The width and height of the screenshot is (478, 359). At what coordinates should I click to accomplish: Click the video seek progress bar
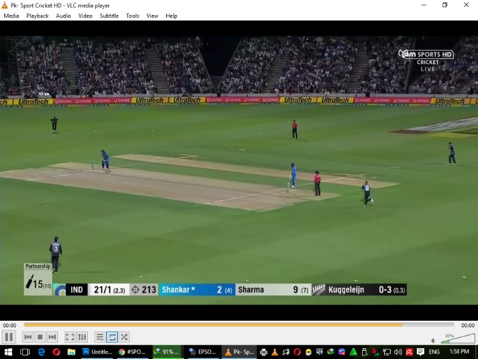(239, 325)
